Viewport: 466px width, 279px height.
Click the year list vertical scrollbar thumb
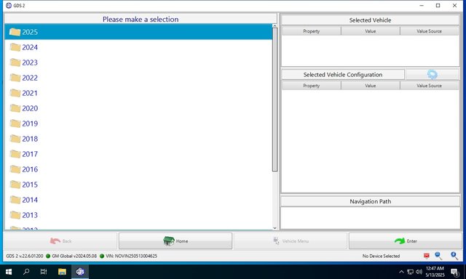[275, 100]
